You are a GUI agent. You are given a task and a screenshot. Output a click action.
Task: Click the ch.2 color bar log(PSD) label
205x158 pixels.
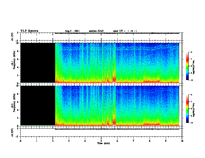click(194, 110)
